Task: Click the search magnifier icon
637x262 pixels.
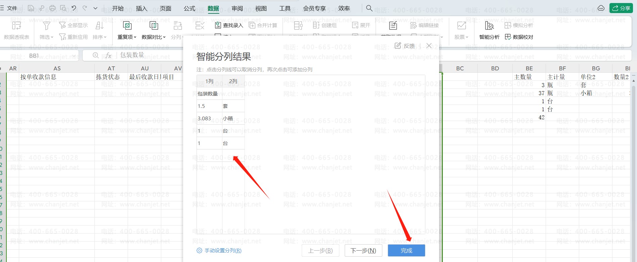Action: (x=369, y=8)
